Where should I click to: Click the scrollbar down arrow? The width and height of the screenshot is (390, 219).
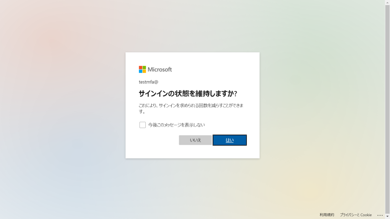pos(387,217)
